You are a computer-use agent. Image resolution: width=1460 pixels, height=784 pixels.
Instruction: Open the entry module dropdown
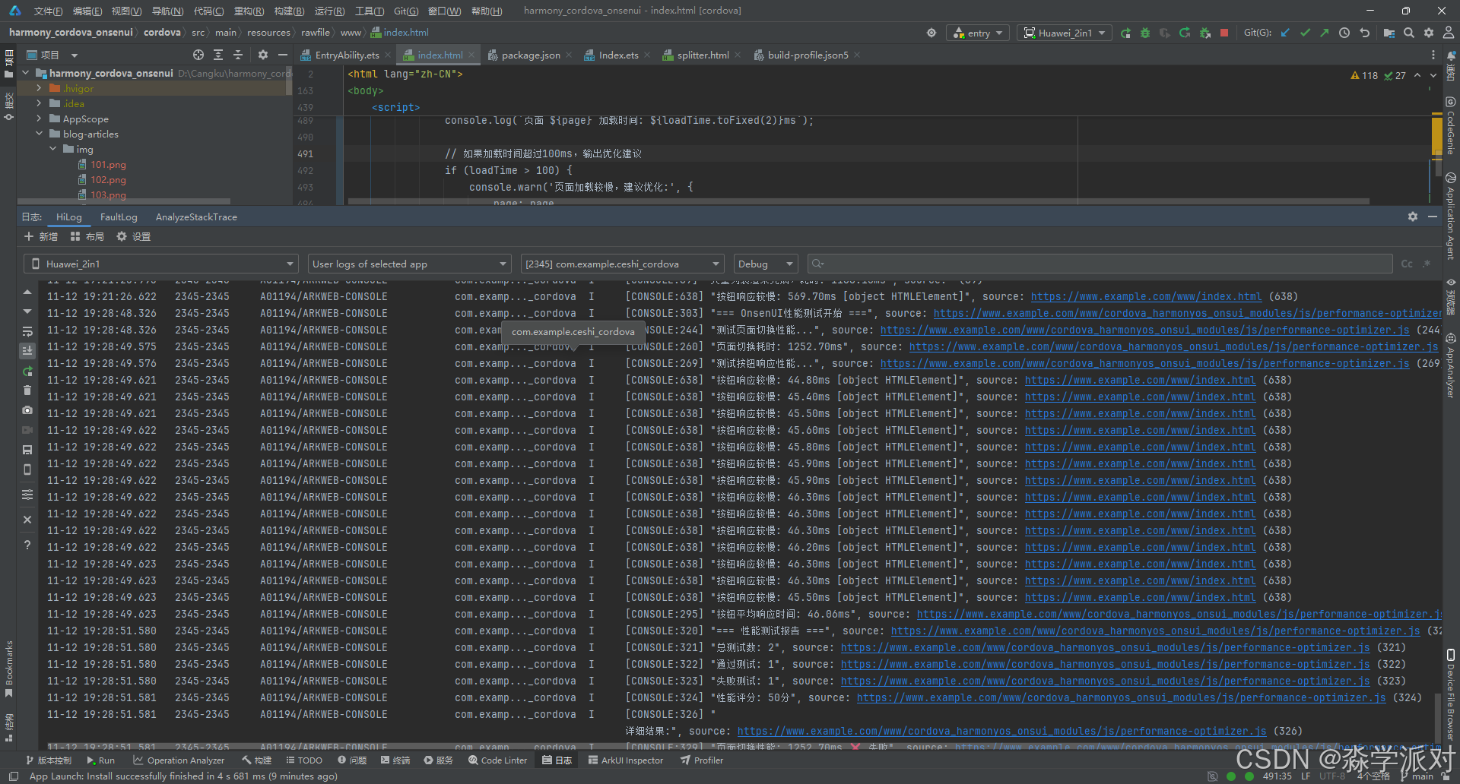tap(978, 33)
